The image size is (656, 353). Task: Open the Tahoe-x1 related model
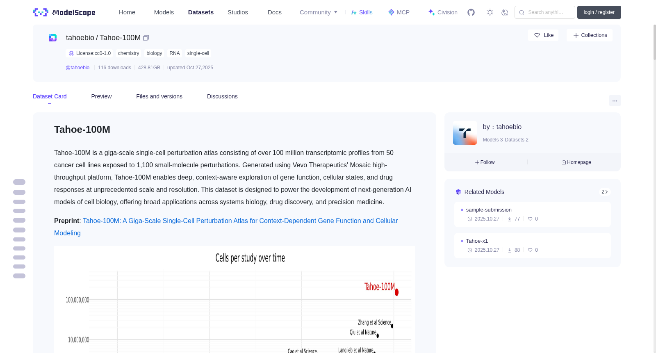(532, 246)
